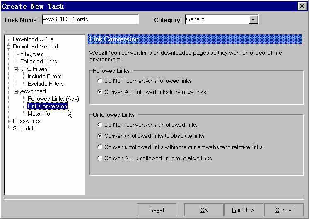Click the Reset button
The height and width of the screenshot is (219, 309).
pos(156,210)
